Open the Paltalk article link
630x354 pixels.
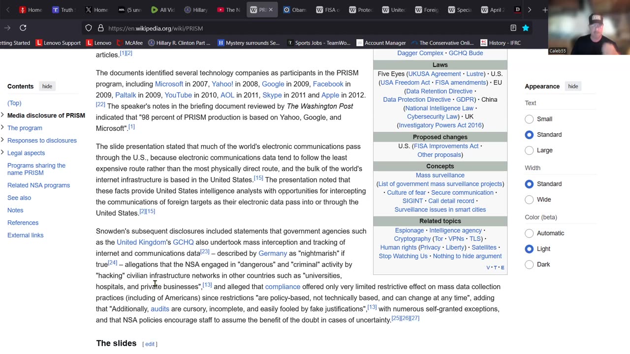(126, 95)
